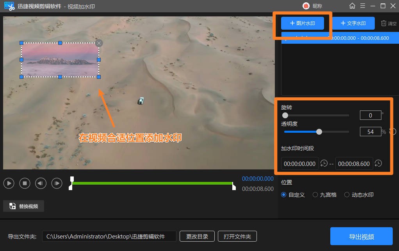Set watermark start time with clock icon
This screenshot has height=251, width=399.
pyautogui.click(x=324, y=164)
